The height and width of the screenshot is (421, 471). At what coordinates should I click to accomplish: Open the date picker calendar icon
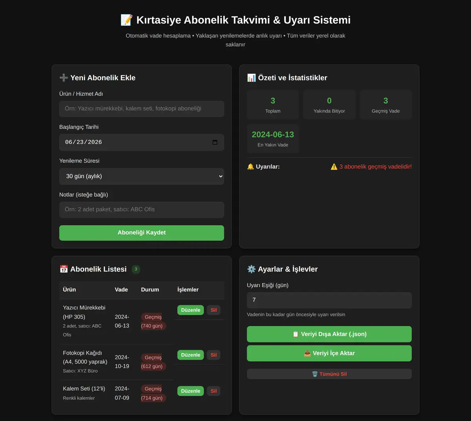215,142
